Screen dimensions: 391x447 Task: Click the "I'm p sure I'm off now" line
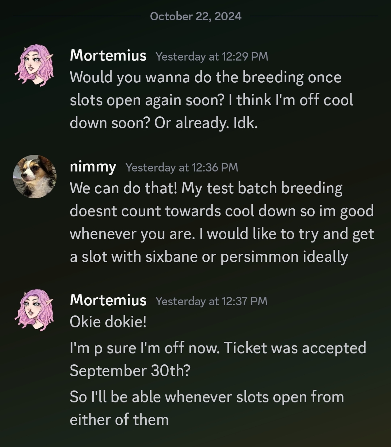pyautogui.click(x=144, y=348)
